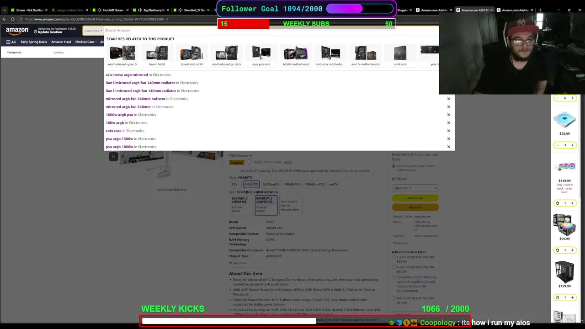Expand See more under product specs
The image size is (585, 329).
point(238,263)
